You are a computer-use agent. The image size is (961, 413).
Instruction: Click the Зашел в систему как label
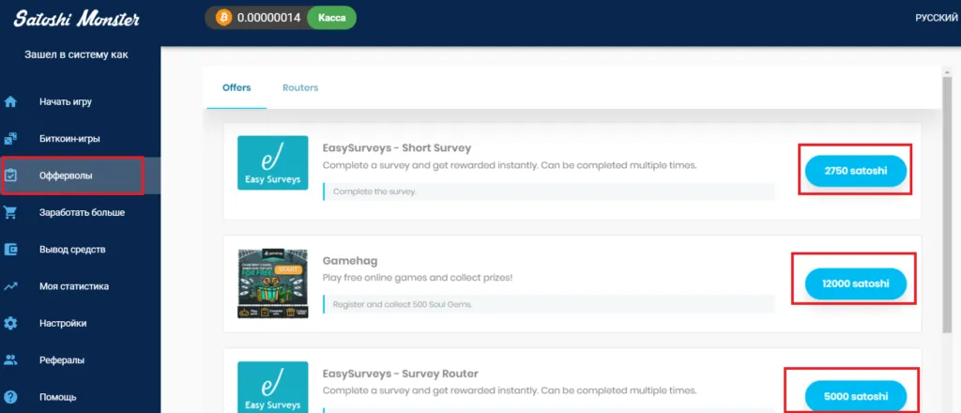click(x=77, y=54)
